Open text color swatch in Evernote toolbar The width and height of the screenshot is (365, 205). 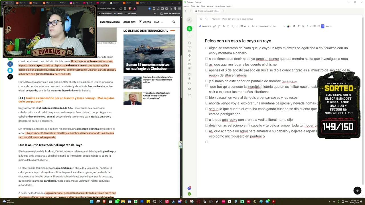(288, 26)
